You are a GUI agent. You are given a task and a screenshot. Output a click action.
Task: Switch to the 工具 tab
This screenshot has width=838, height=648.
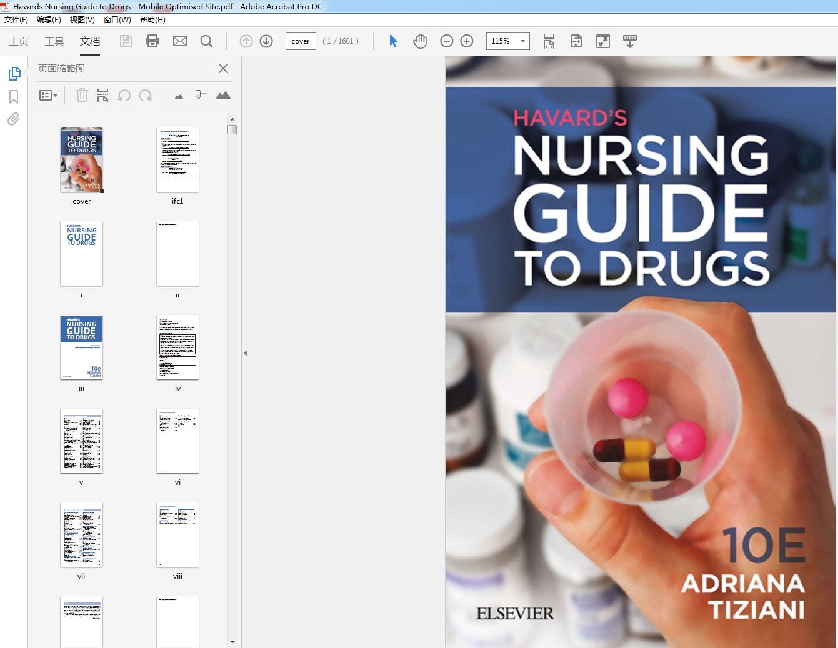tap(54, 41)
